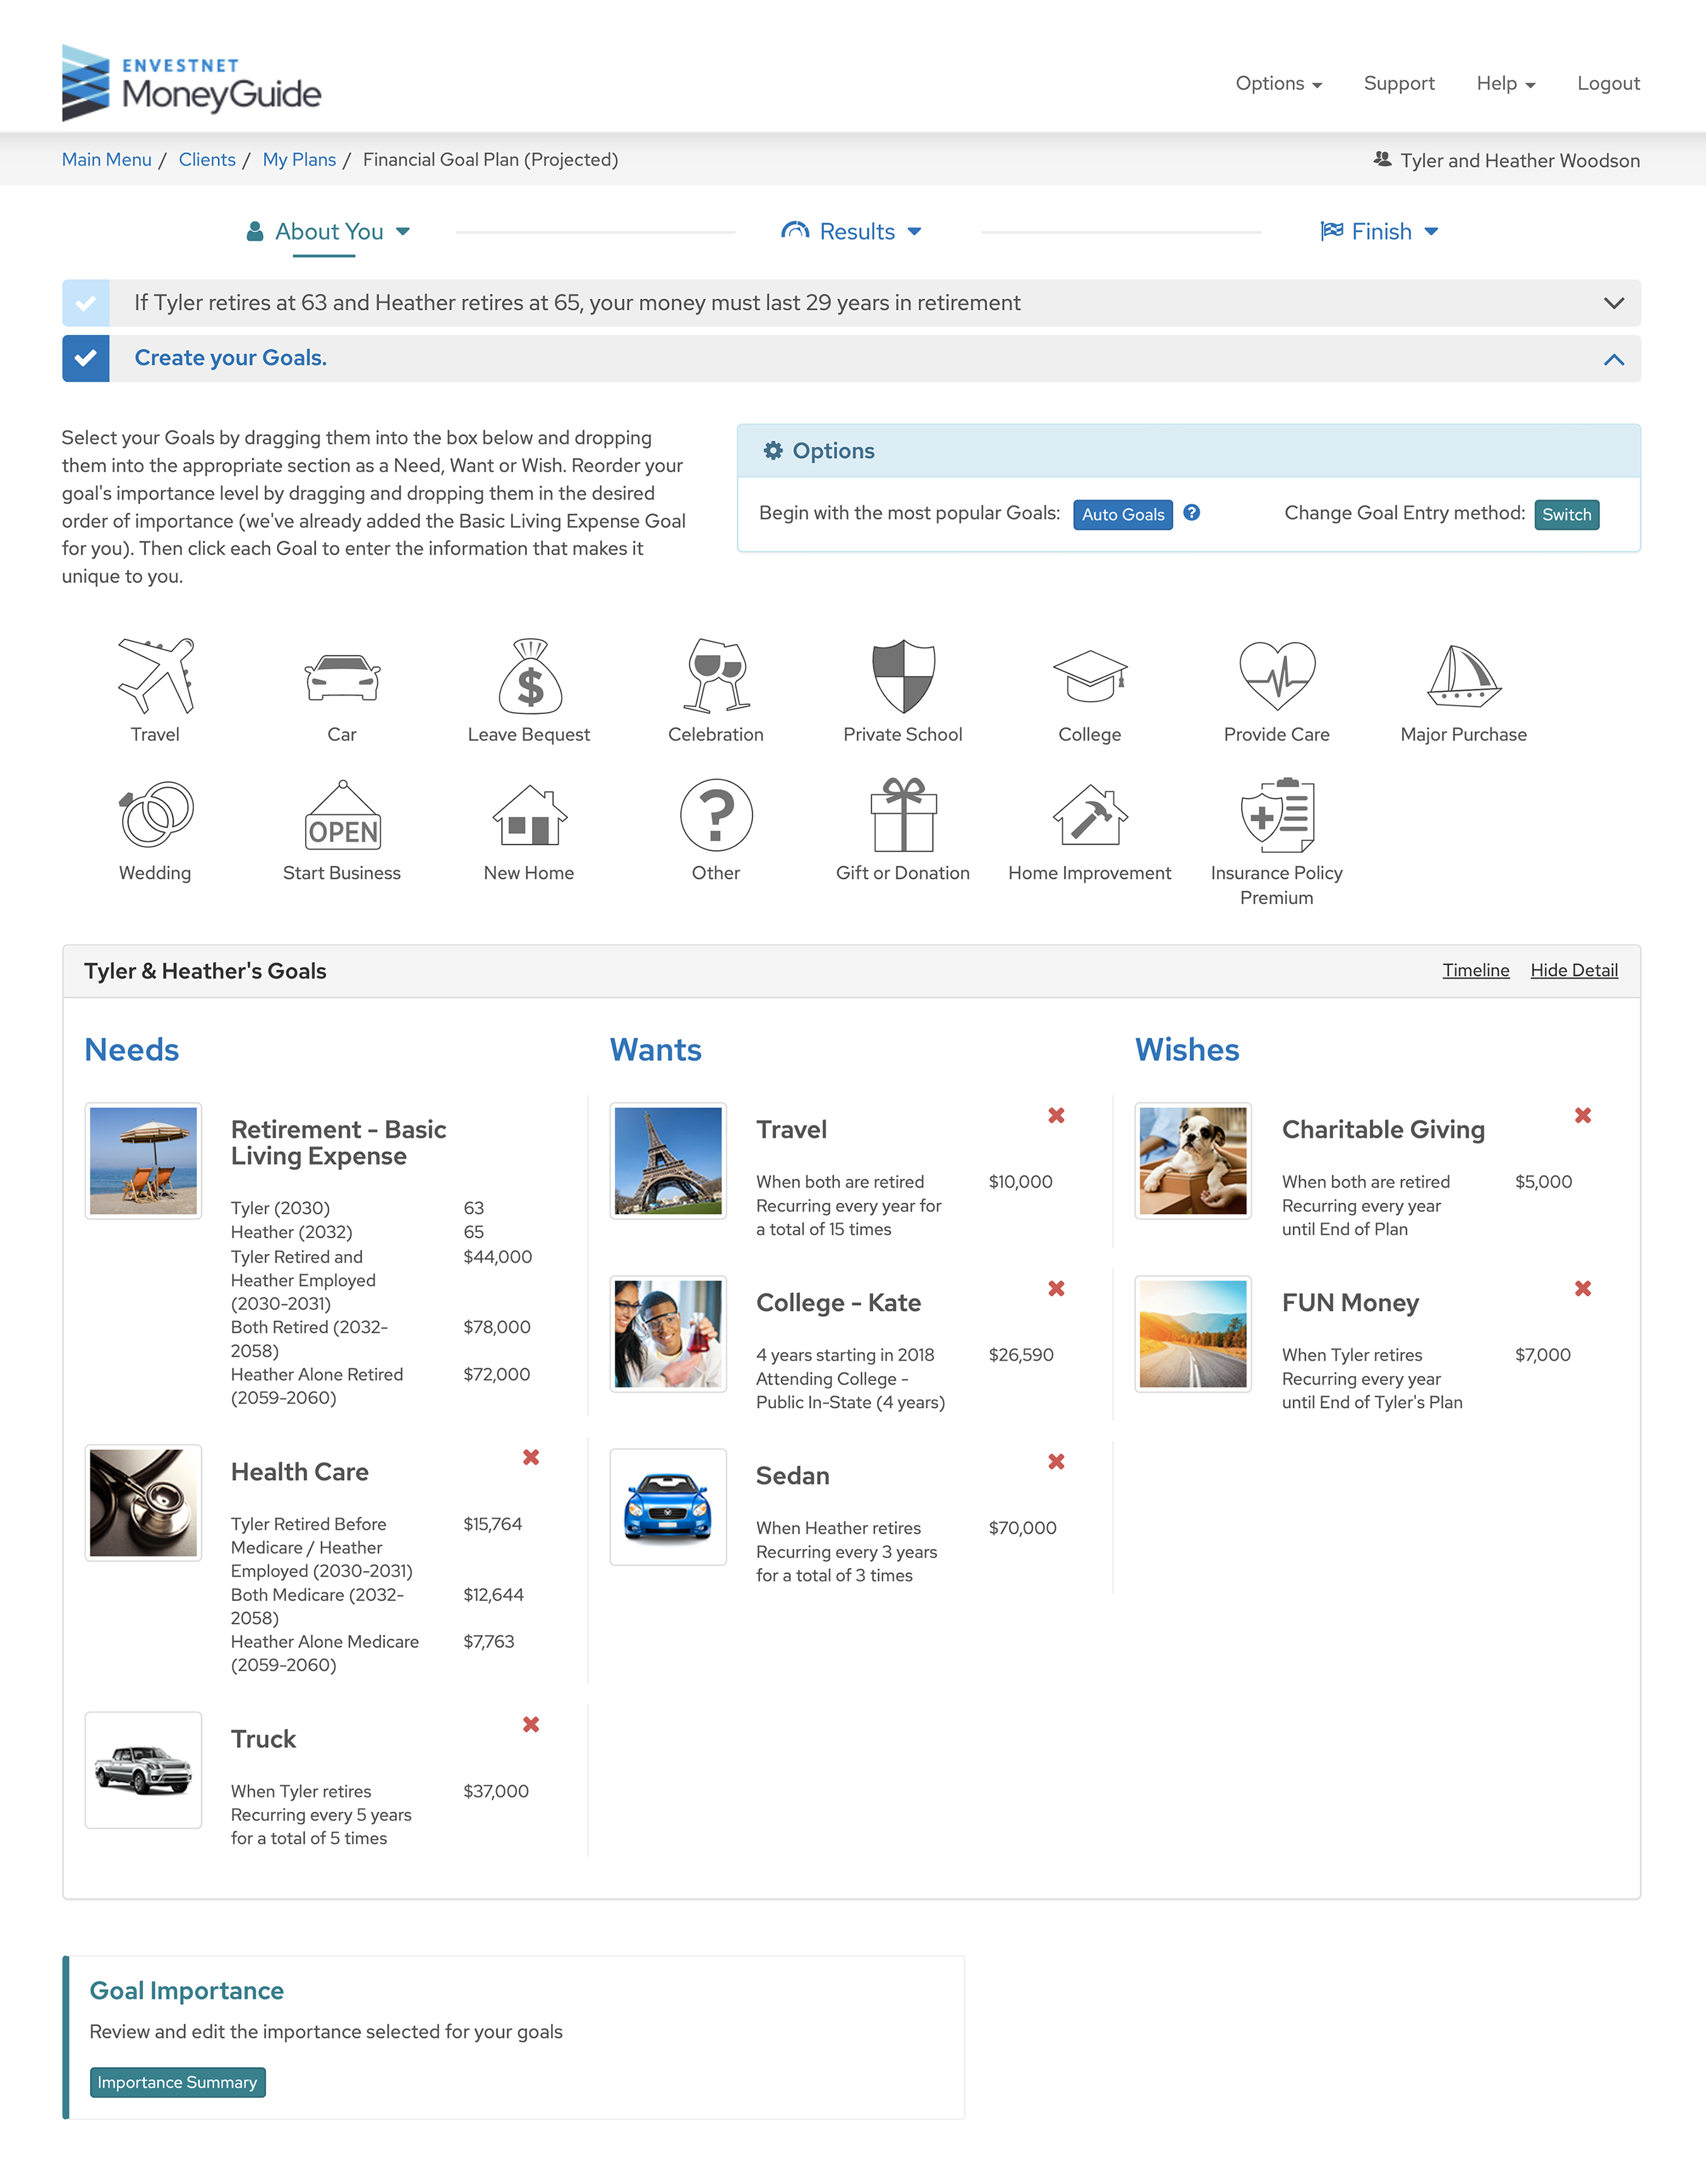The height and width of the screenshot is (2184, 1706).
Task: Open the FUN Money road thumbnail
Action: tap(1193, 1334)
